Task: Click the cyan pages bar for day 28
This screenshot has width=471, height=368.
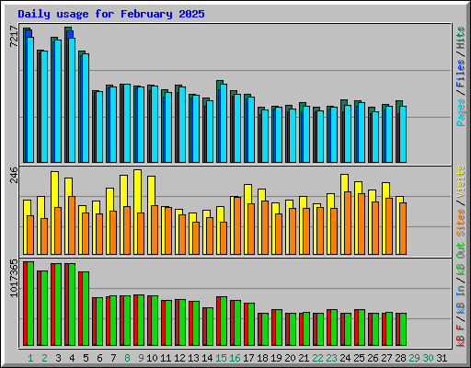Action: [403, 134]
